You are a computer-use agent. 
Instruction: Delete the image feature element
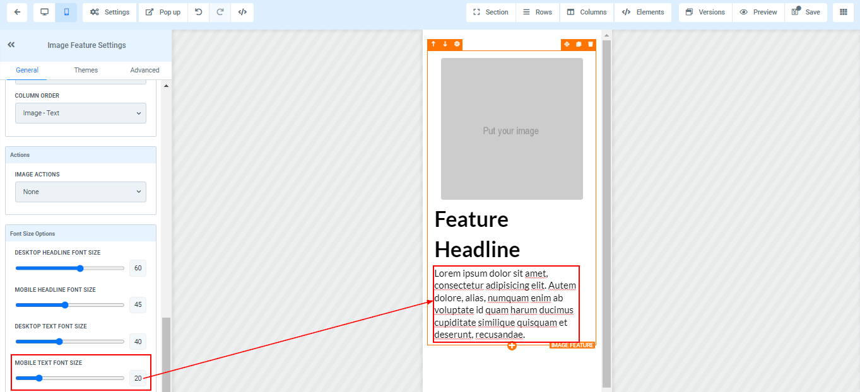[591, 44]
